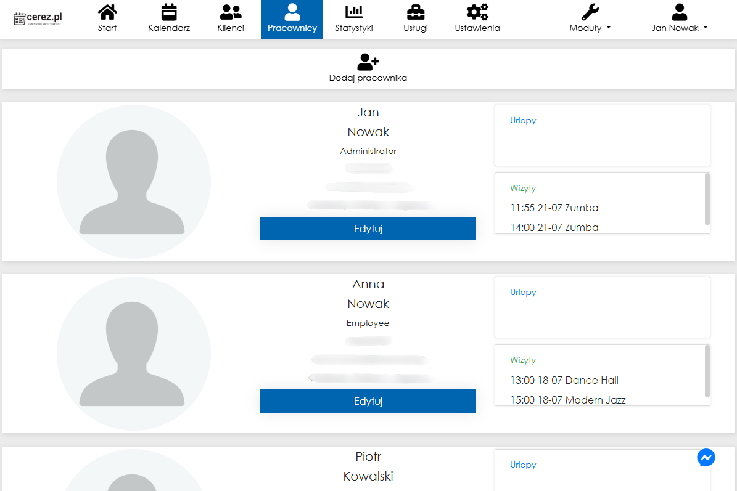Go to Klienci clients icon
This screenshot has width=737, height=491.
point(231,12)
